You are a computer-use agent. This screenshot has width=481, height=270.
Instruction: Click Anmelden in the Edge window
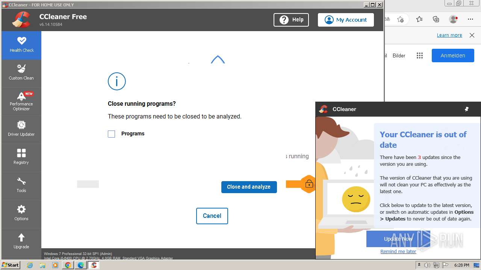(x=453, y=55)
